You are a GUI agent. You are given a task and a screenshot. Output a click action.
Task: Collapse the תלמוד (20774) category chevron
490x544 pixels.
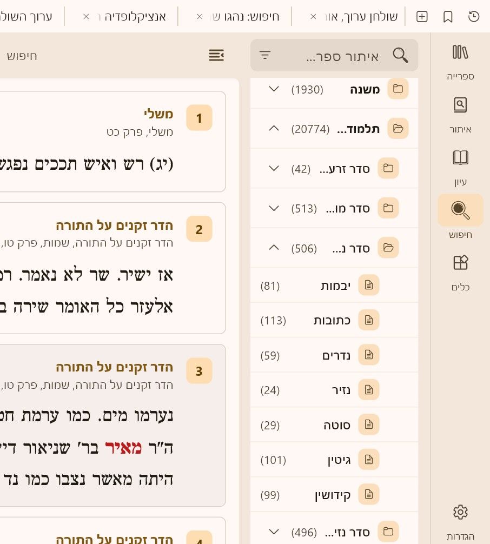(x=274, y=129)
